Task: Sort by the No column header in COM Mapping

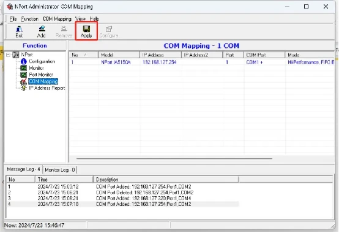Action: tap(84, 55)
